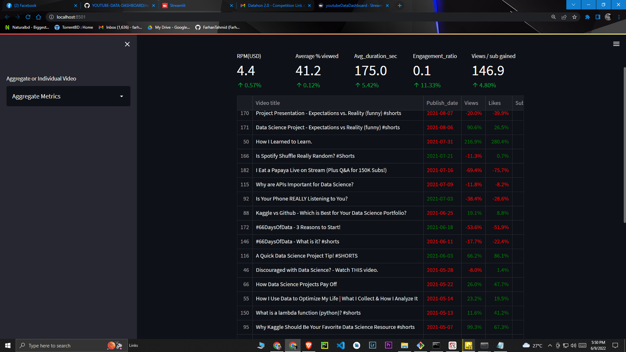Click the zoom magnifier in the address bar
This screenshot has height=352, width=626.
click(x=553, y=17)
